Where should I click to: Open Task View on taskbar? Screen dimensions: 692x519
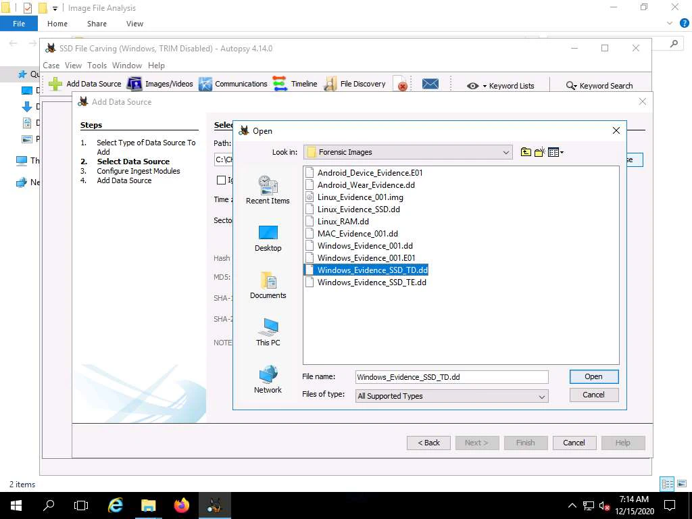click(81, 505)
